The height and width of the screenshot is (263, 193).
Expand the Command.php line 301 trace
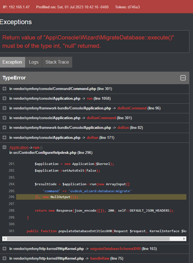pos(4,89)
